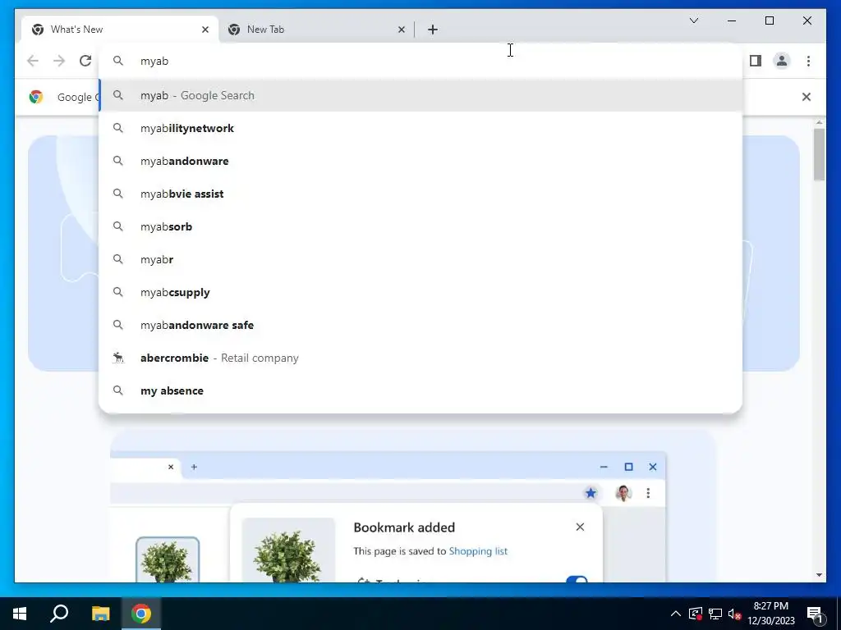Click the Bookmark added heading
Viewport: 841px width, 630px height.
click(404, 527)
